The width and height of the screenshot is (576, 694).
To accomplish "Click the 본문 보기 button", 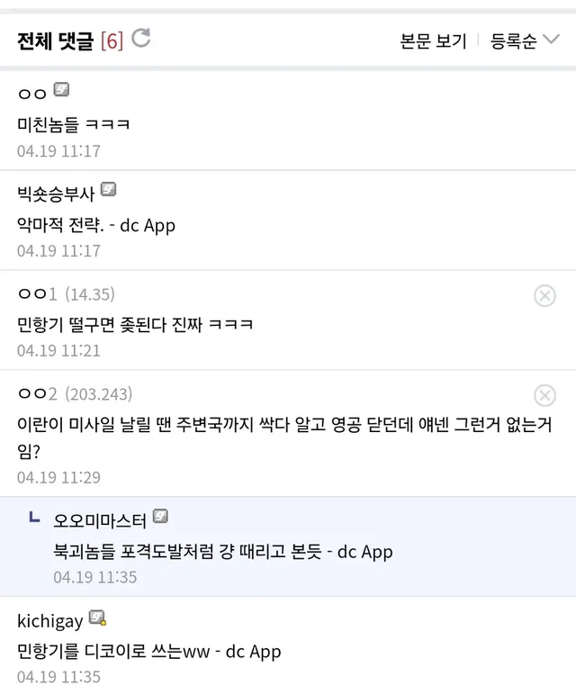I will [433, 41].
